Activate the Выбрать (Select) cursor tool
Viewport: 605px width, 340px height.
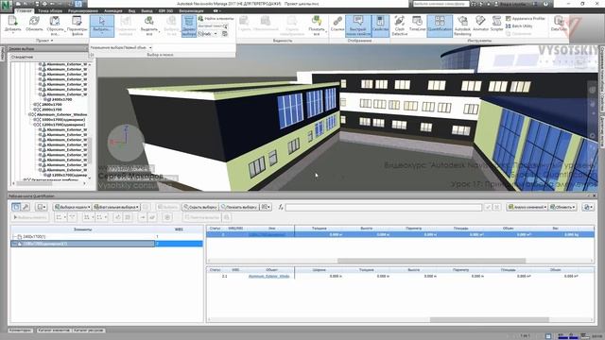[x=102, y=25]
